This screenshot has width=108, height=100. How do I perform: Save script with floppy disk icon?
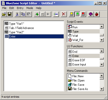pyautogui.click(x=10, y=14)
